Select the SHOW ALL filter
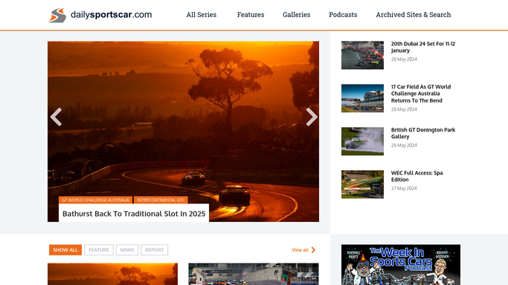This screenshot has width=508, height=285. coord(65,250)
